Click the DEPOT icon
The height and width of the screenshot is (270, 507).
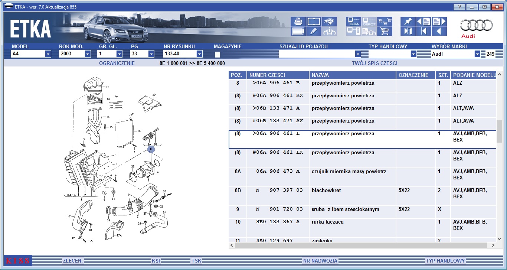[x=369, y=22]
